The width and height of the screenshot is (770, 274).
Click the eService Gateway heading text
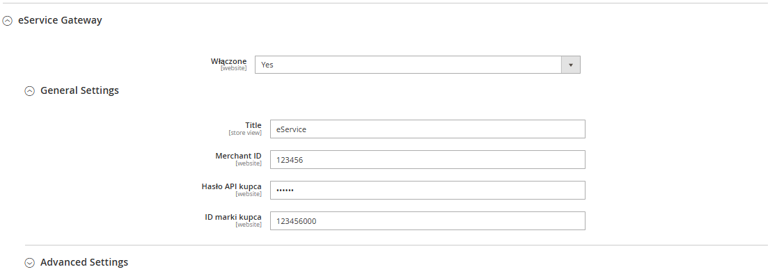(60, 20)
